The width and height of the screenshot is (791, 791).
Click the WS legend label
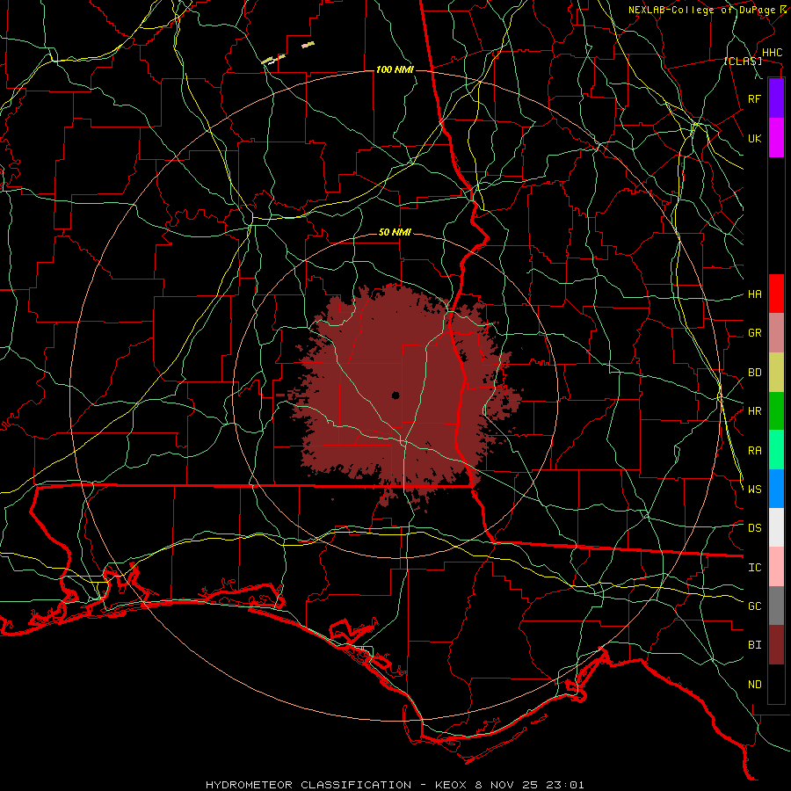tap(755, 490)
